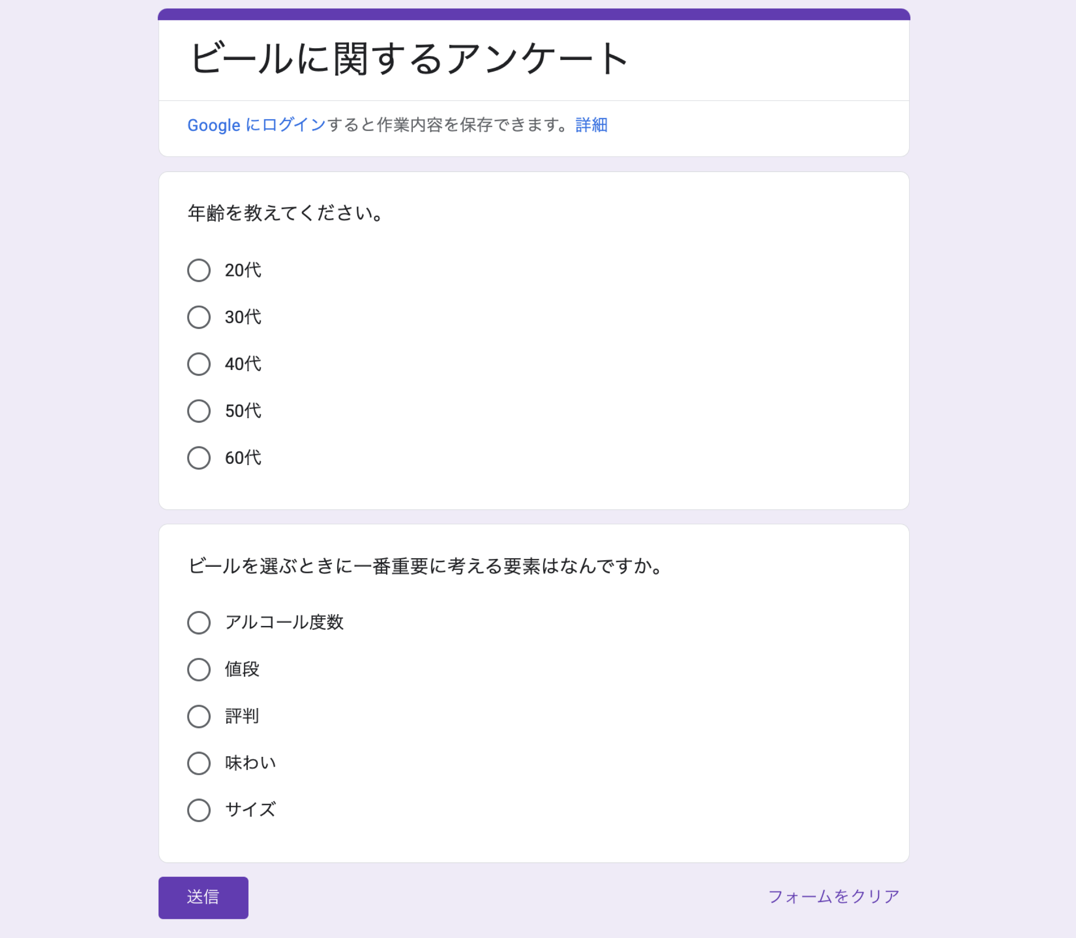Choose the サイズ radio option

(199, 810)
